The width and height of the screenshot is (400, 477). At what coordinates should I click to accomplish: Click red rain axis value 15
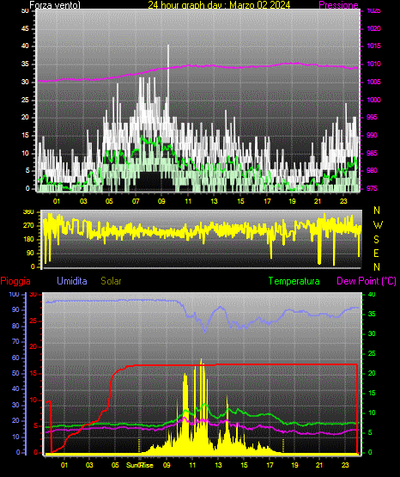[x=33, y=373]
